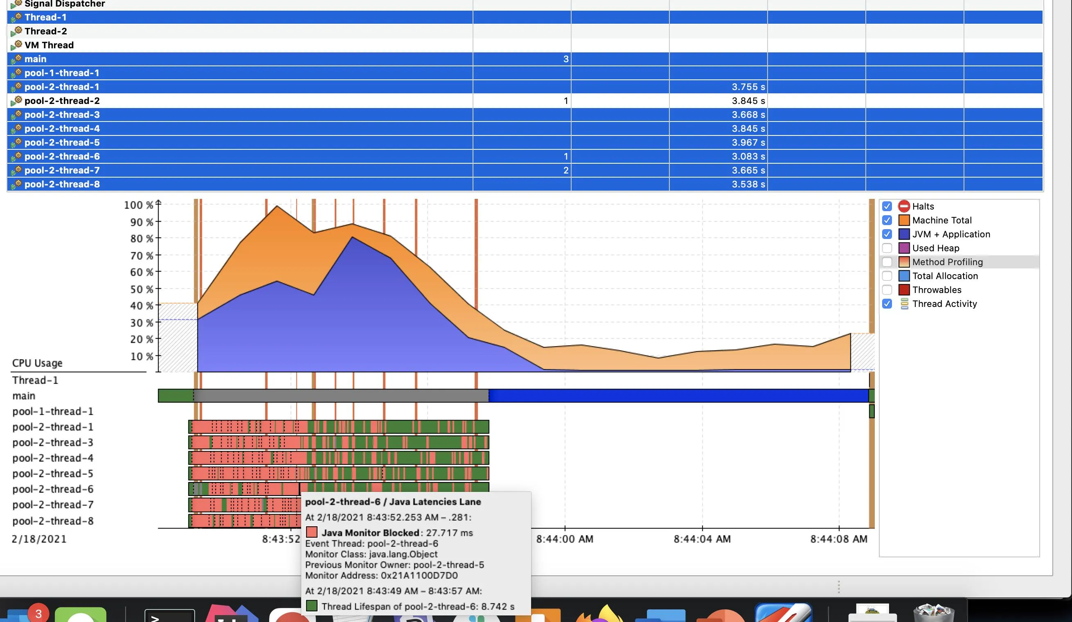Click the thread icon beside pool-2-thread-2 row
The image size is (1072, 622).
17,101
